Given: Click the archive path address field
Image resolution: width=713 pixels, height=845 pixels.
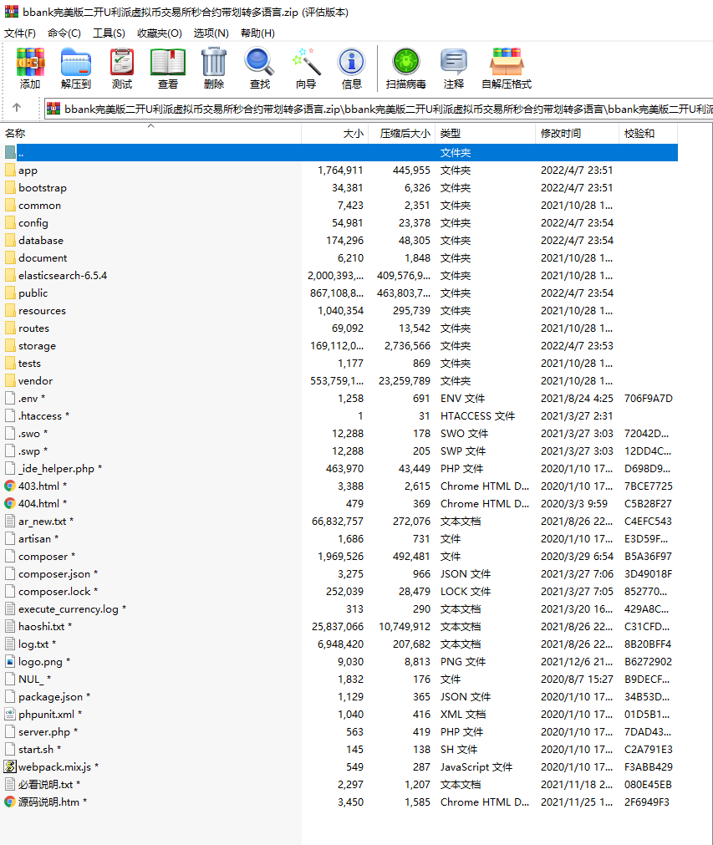Looking at the screenshot, I should tap(379, 109).
